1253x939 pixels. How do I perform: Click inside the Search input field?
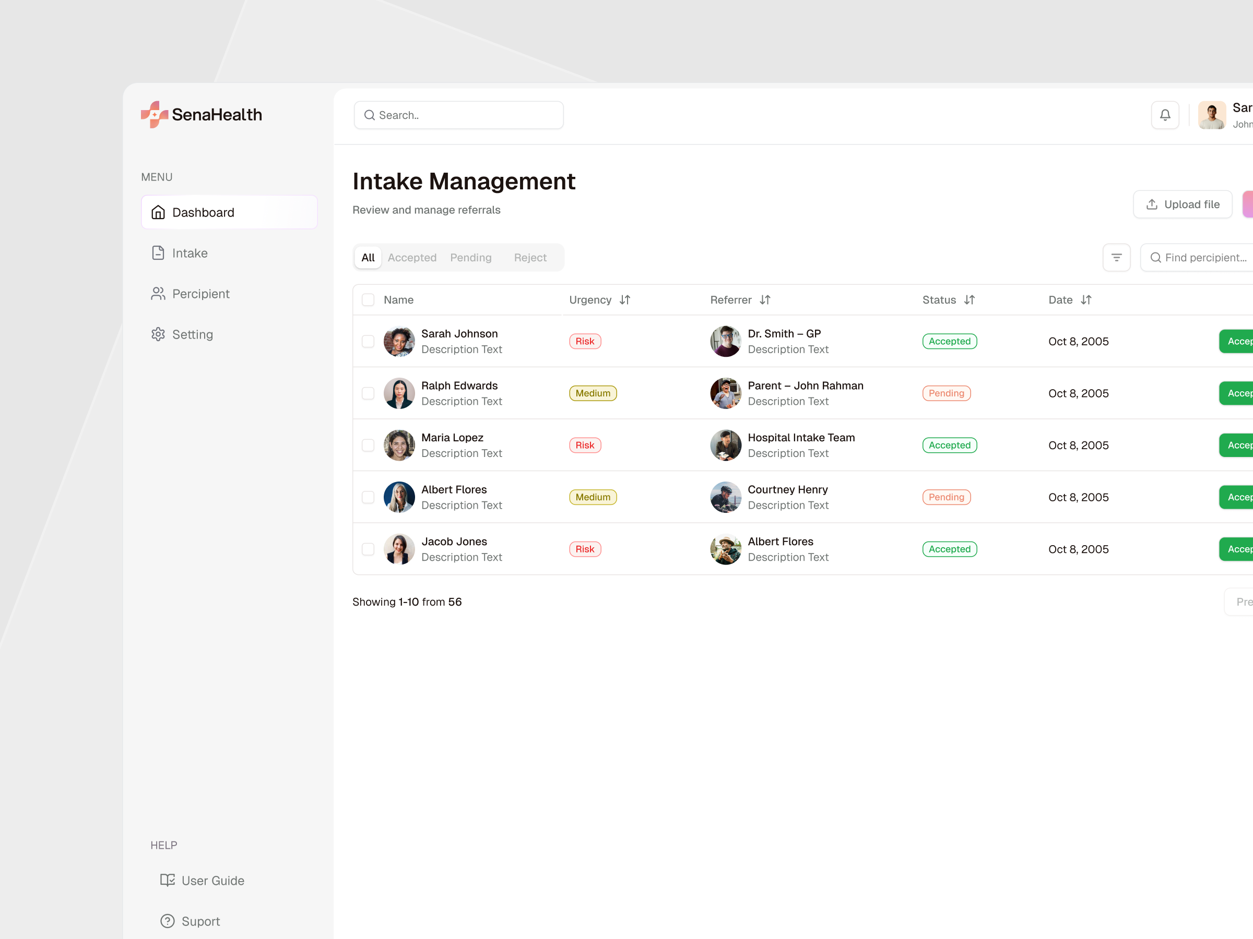coord(459,114)
